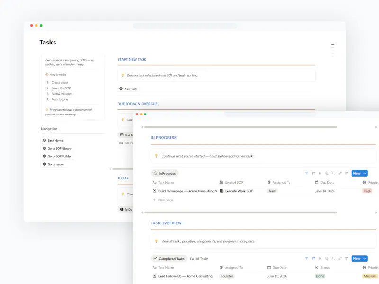The width and height of the screenshot is (379, 284).
Task: Click the New Task button
Action: pos(128,89)
